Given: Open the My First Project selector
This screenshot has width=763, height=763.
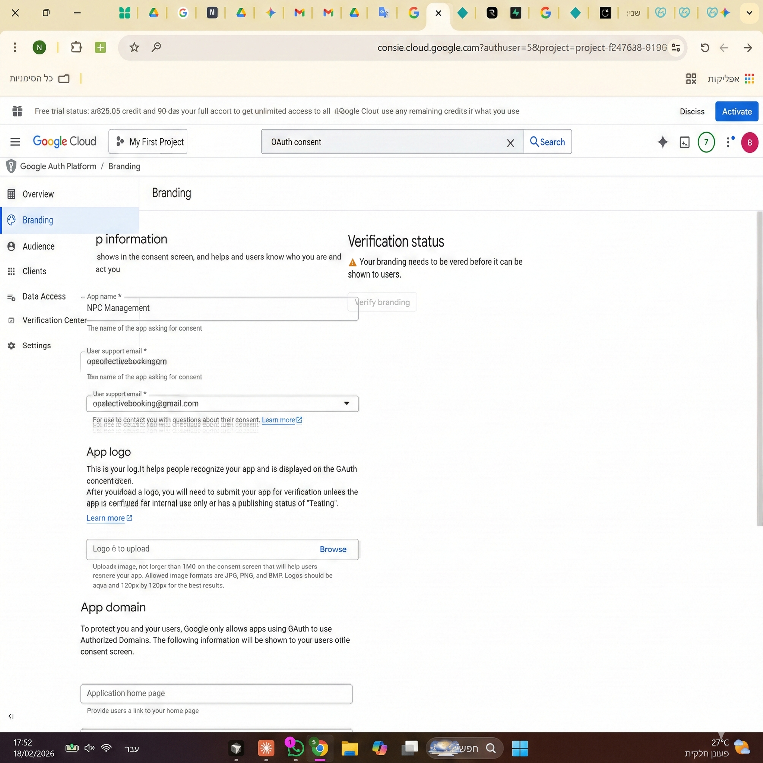Looking at the screenshot, I should (x=148, y=142).
